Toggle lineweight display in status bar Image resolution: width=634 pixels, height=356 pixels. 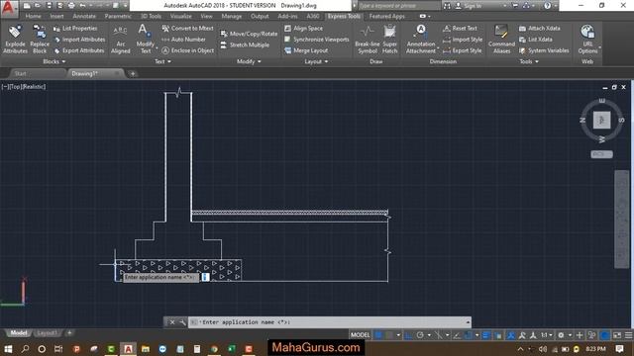(x=486, y=335)
